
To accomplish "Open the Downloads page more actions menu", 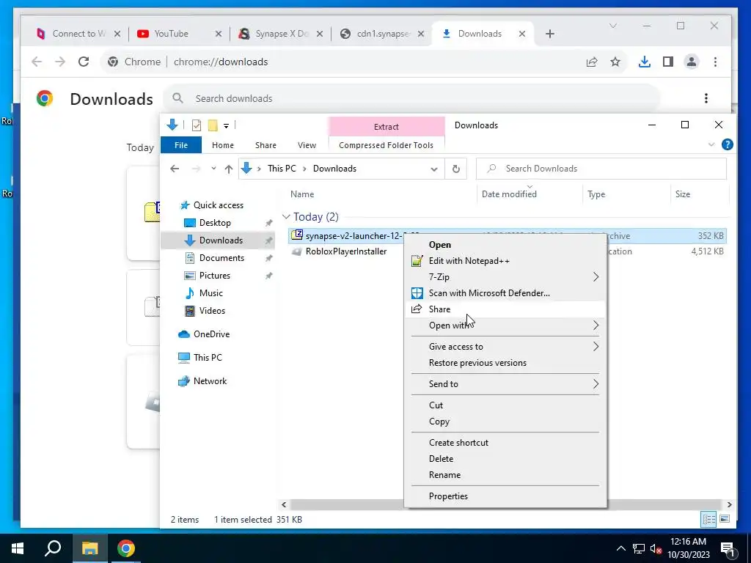I will click(x=706, y=98).
